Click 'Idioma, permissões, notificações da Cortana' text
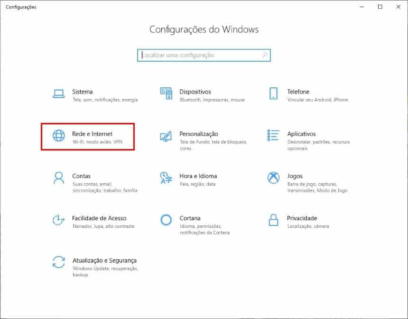The height and width of the screenshot is (319, 408). pyautogui.click(x=204, y=229)
